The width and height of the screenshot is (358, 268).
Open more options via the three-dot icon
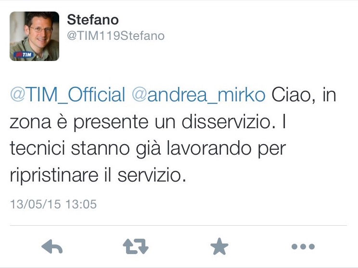tap(303, 247)
